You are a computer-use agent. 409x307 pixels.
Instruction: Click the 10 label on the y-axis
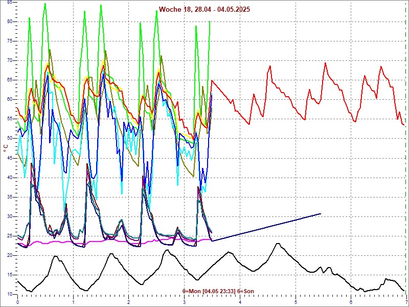[x=10, y=294]
